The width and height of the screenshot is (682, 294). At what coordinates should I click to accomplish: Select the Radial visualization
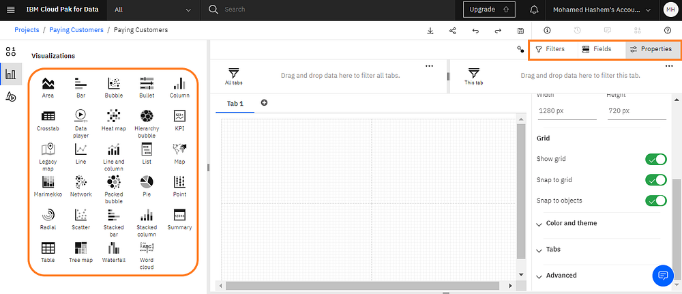point(48,220)
